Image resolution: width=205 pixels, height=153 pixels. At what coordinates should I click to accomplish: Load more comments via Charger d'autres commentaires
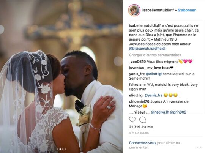point(155,55)
